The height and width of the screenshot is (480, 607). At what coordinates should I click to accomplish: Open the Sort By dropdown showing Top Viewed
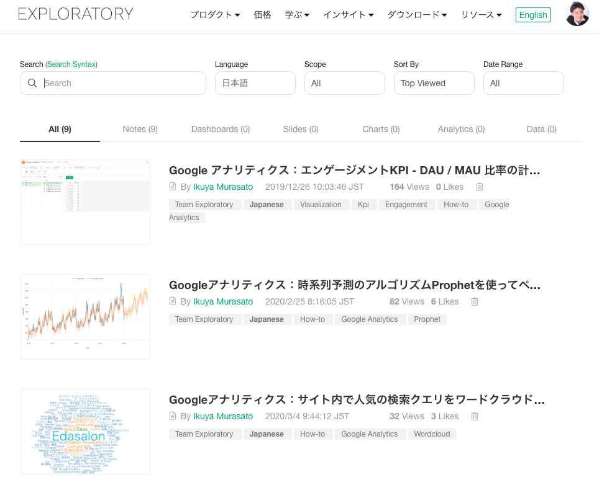[x=434, y=83]
